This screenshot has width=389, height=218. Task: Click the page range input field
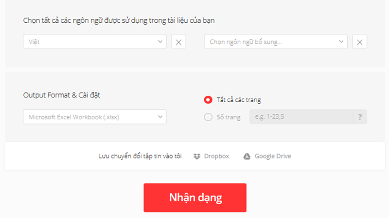[301, 117]
